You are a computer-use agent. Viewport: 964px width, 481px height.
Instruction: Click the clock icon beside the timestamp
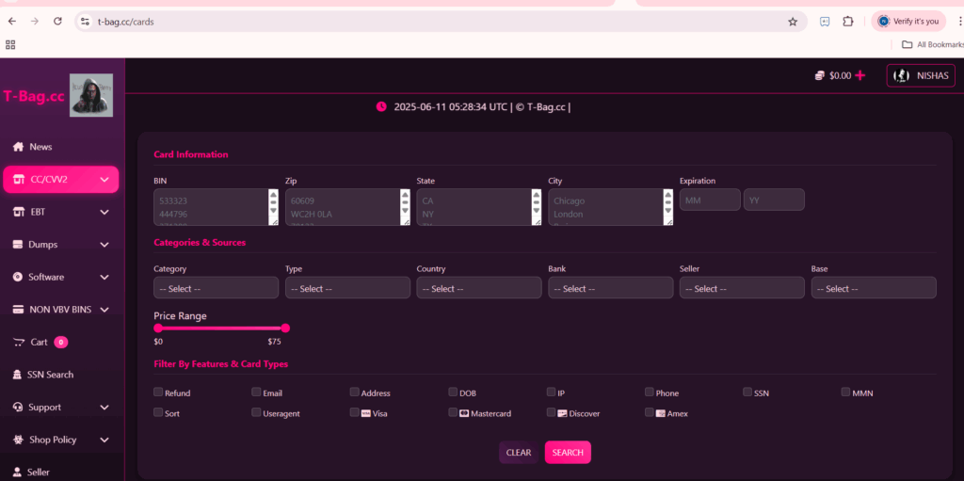tap(381, 106)
